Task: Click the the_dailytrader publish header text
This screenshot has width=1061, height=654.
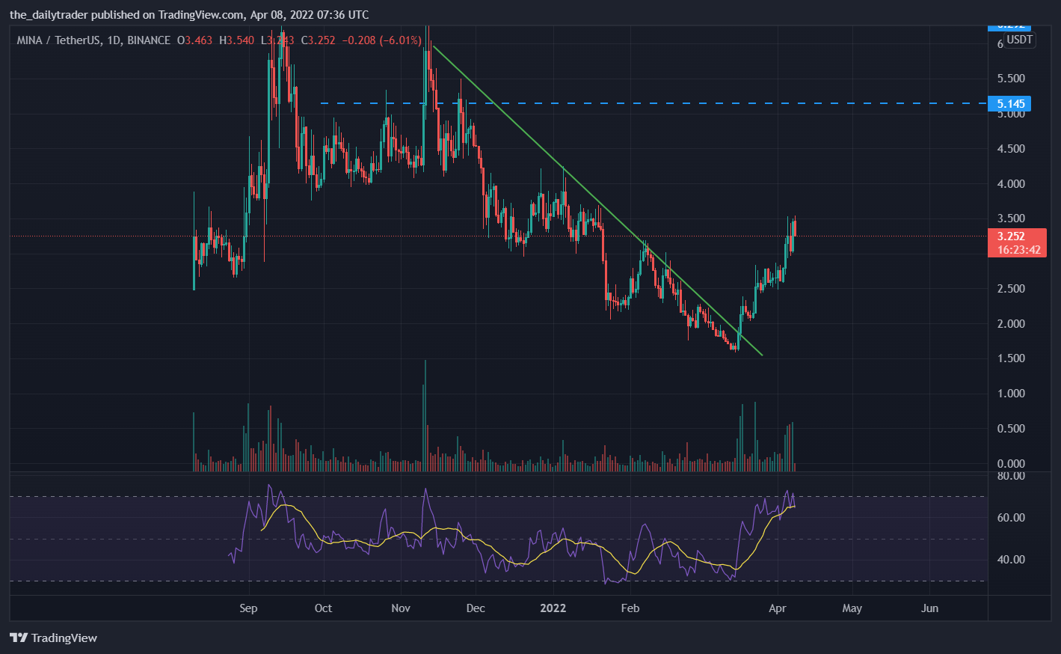Action: 189,15
